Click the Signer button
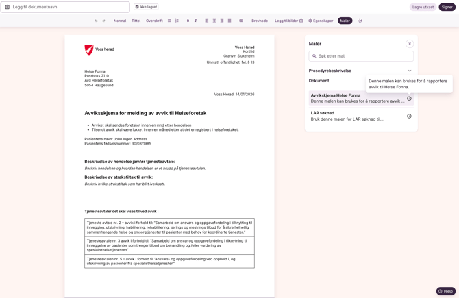 coord(447,7)
